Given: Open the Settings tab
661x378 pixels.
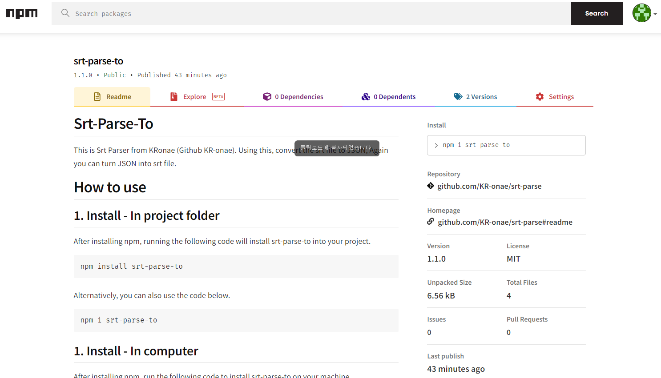Looking at the screenshot, I should pos(555,96).
